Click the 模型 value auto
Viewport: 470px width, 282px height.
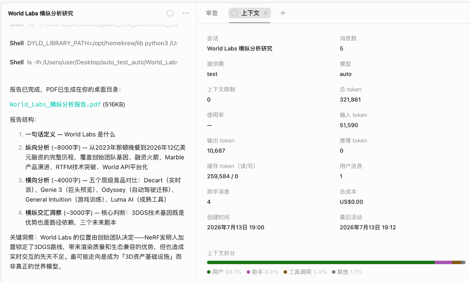point(346,74)
